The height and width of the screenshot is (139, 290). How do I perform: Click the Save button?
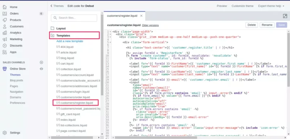point(282,25)
